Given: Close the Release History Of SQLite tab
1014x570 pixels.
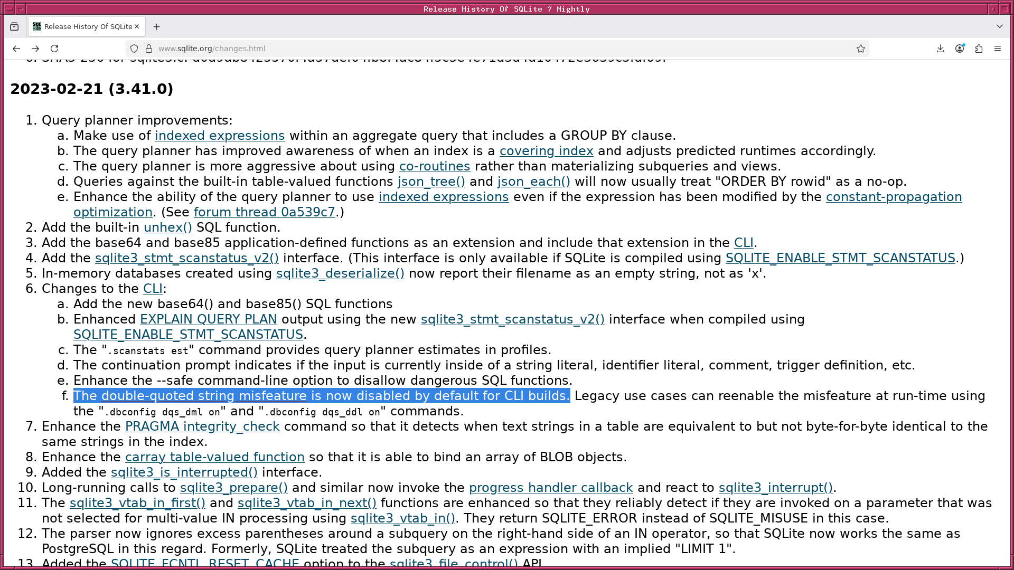Looking at the screenshot, I should click(136, 26).
